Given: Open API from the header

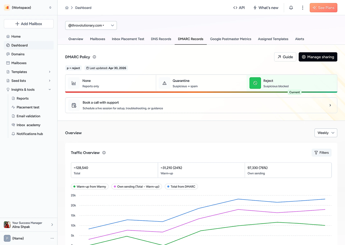Looking at the screenshot, I should click(239, 8).
